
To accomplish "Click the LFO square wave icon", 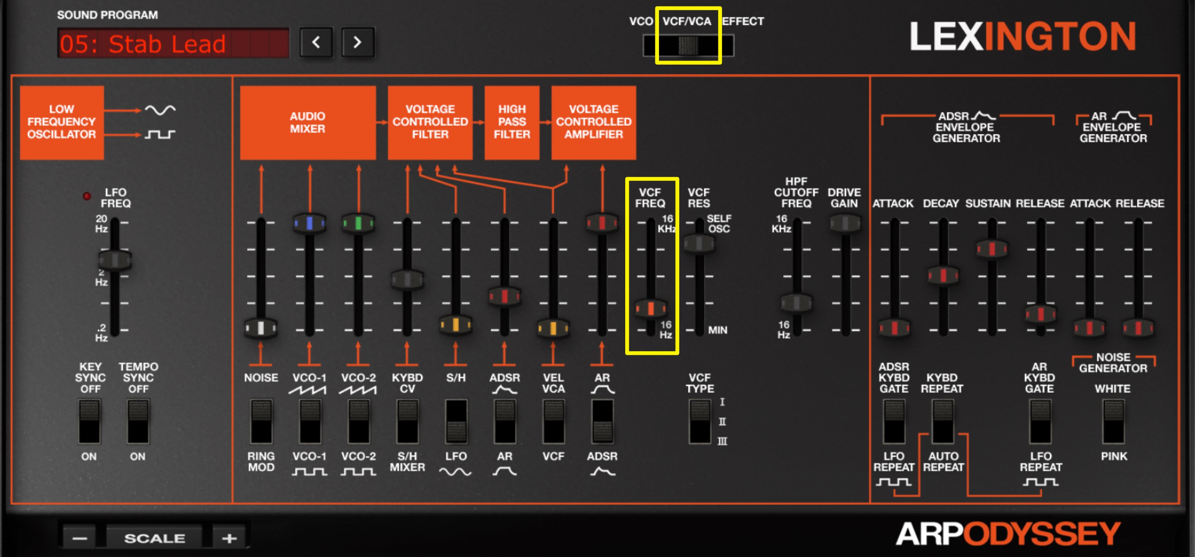I will pos(160,135).
